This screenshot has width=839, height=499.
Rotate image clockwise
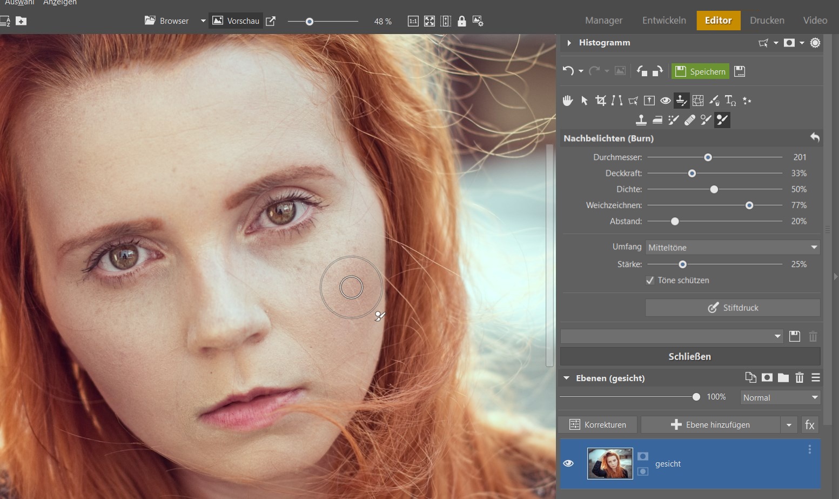[x=657, y=71]
